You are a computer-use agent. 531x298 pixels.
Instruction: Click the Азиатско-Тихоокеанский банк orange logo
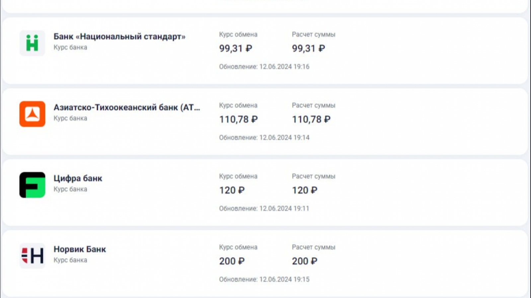32,114
